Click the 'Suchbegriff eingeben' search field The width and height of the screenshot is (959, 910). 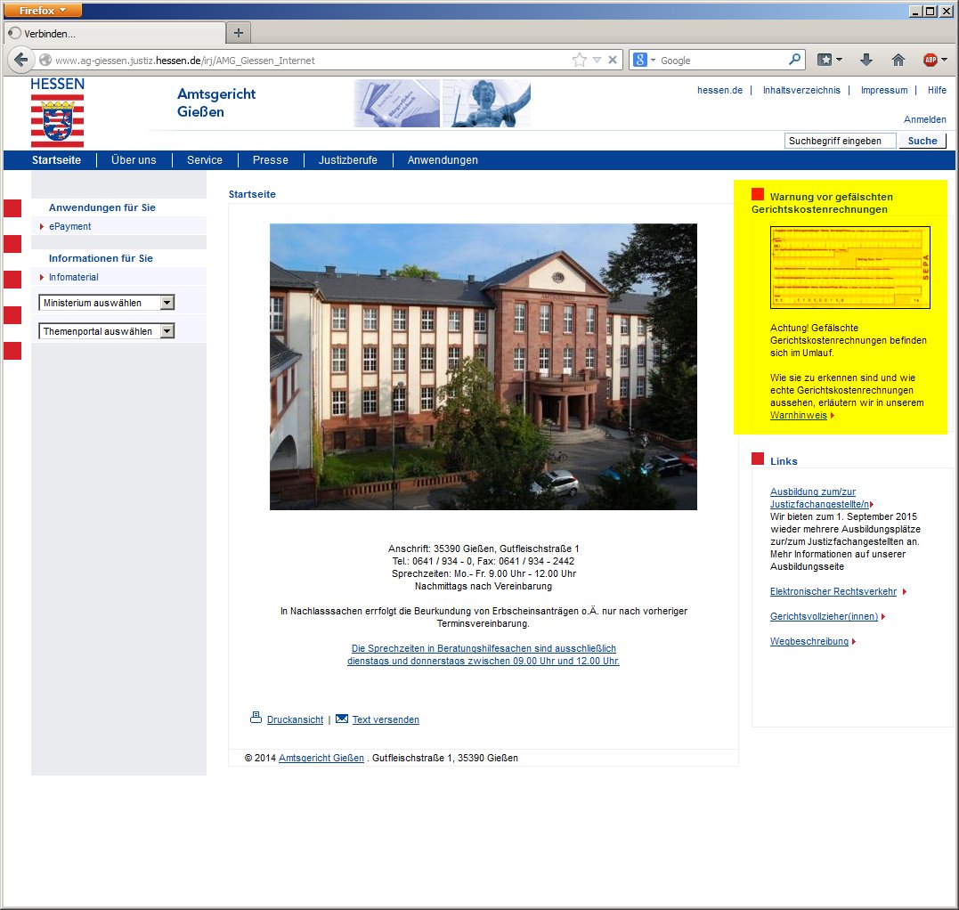841,141
